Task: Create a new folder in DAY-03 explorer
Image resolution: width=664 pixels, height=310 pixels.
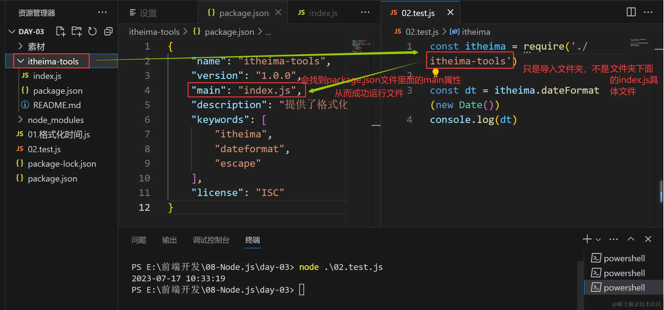Action: (x=77, y=31)
